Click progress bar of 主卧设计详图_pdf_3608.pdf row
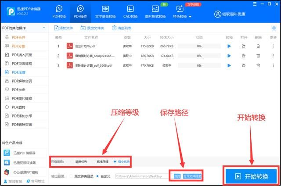This screenshot has height=186, width=281. click(199, 65)
